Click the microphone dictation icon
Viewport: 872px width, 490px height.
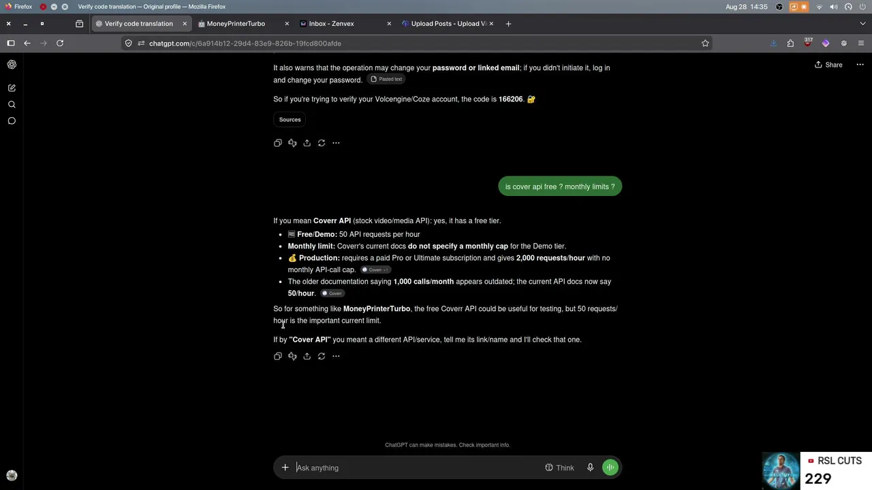[590, 468]
